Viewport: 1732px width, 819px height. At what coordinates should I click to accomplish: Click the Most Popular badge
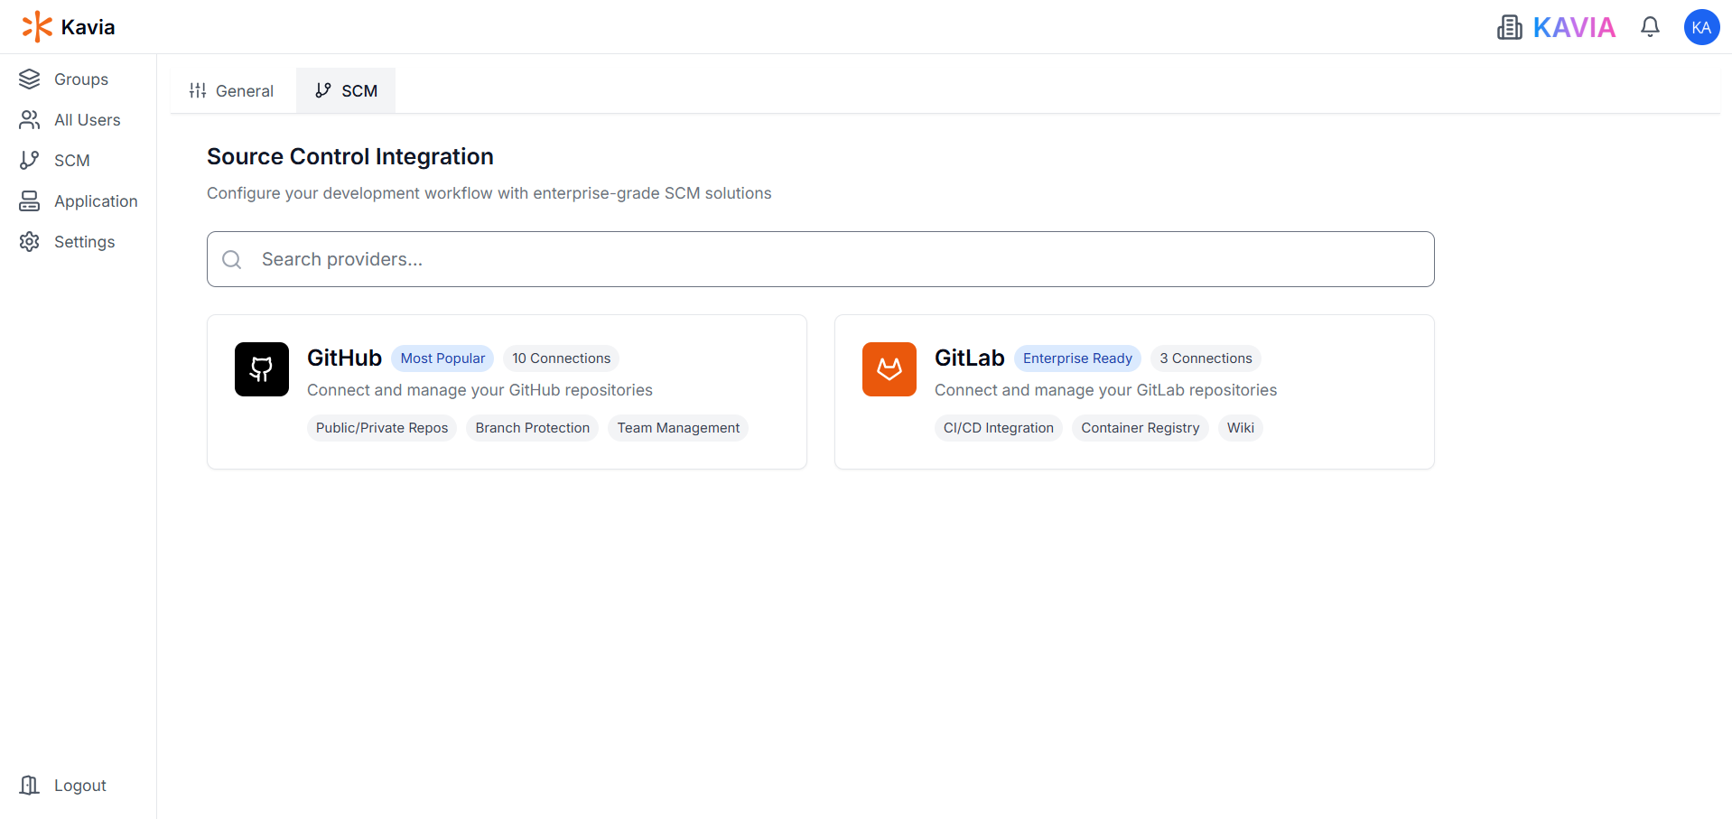[x=442, y=358]
